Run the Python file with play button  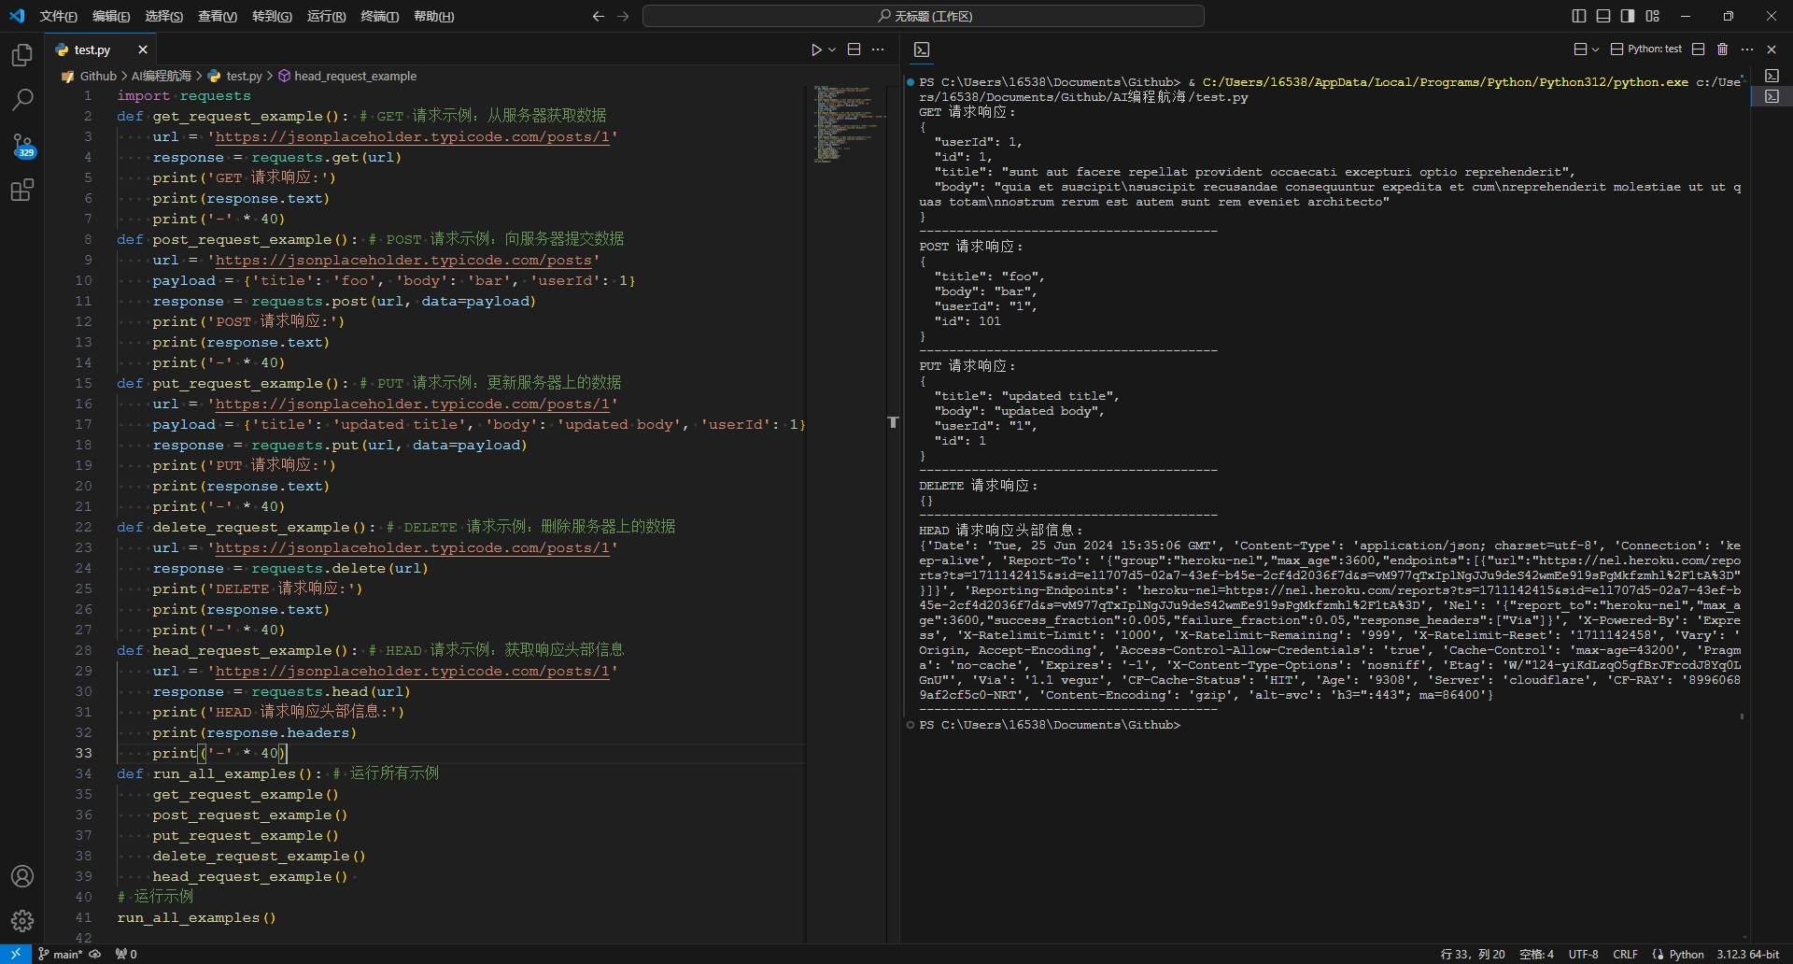(816, 50)
